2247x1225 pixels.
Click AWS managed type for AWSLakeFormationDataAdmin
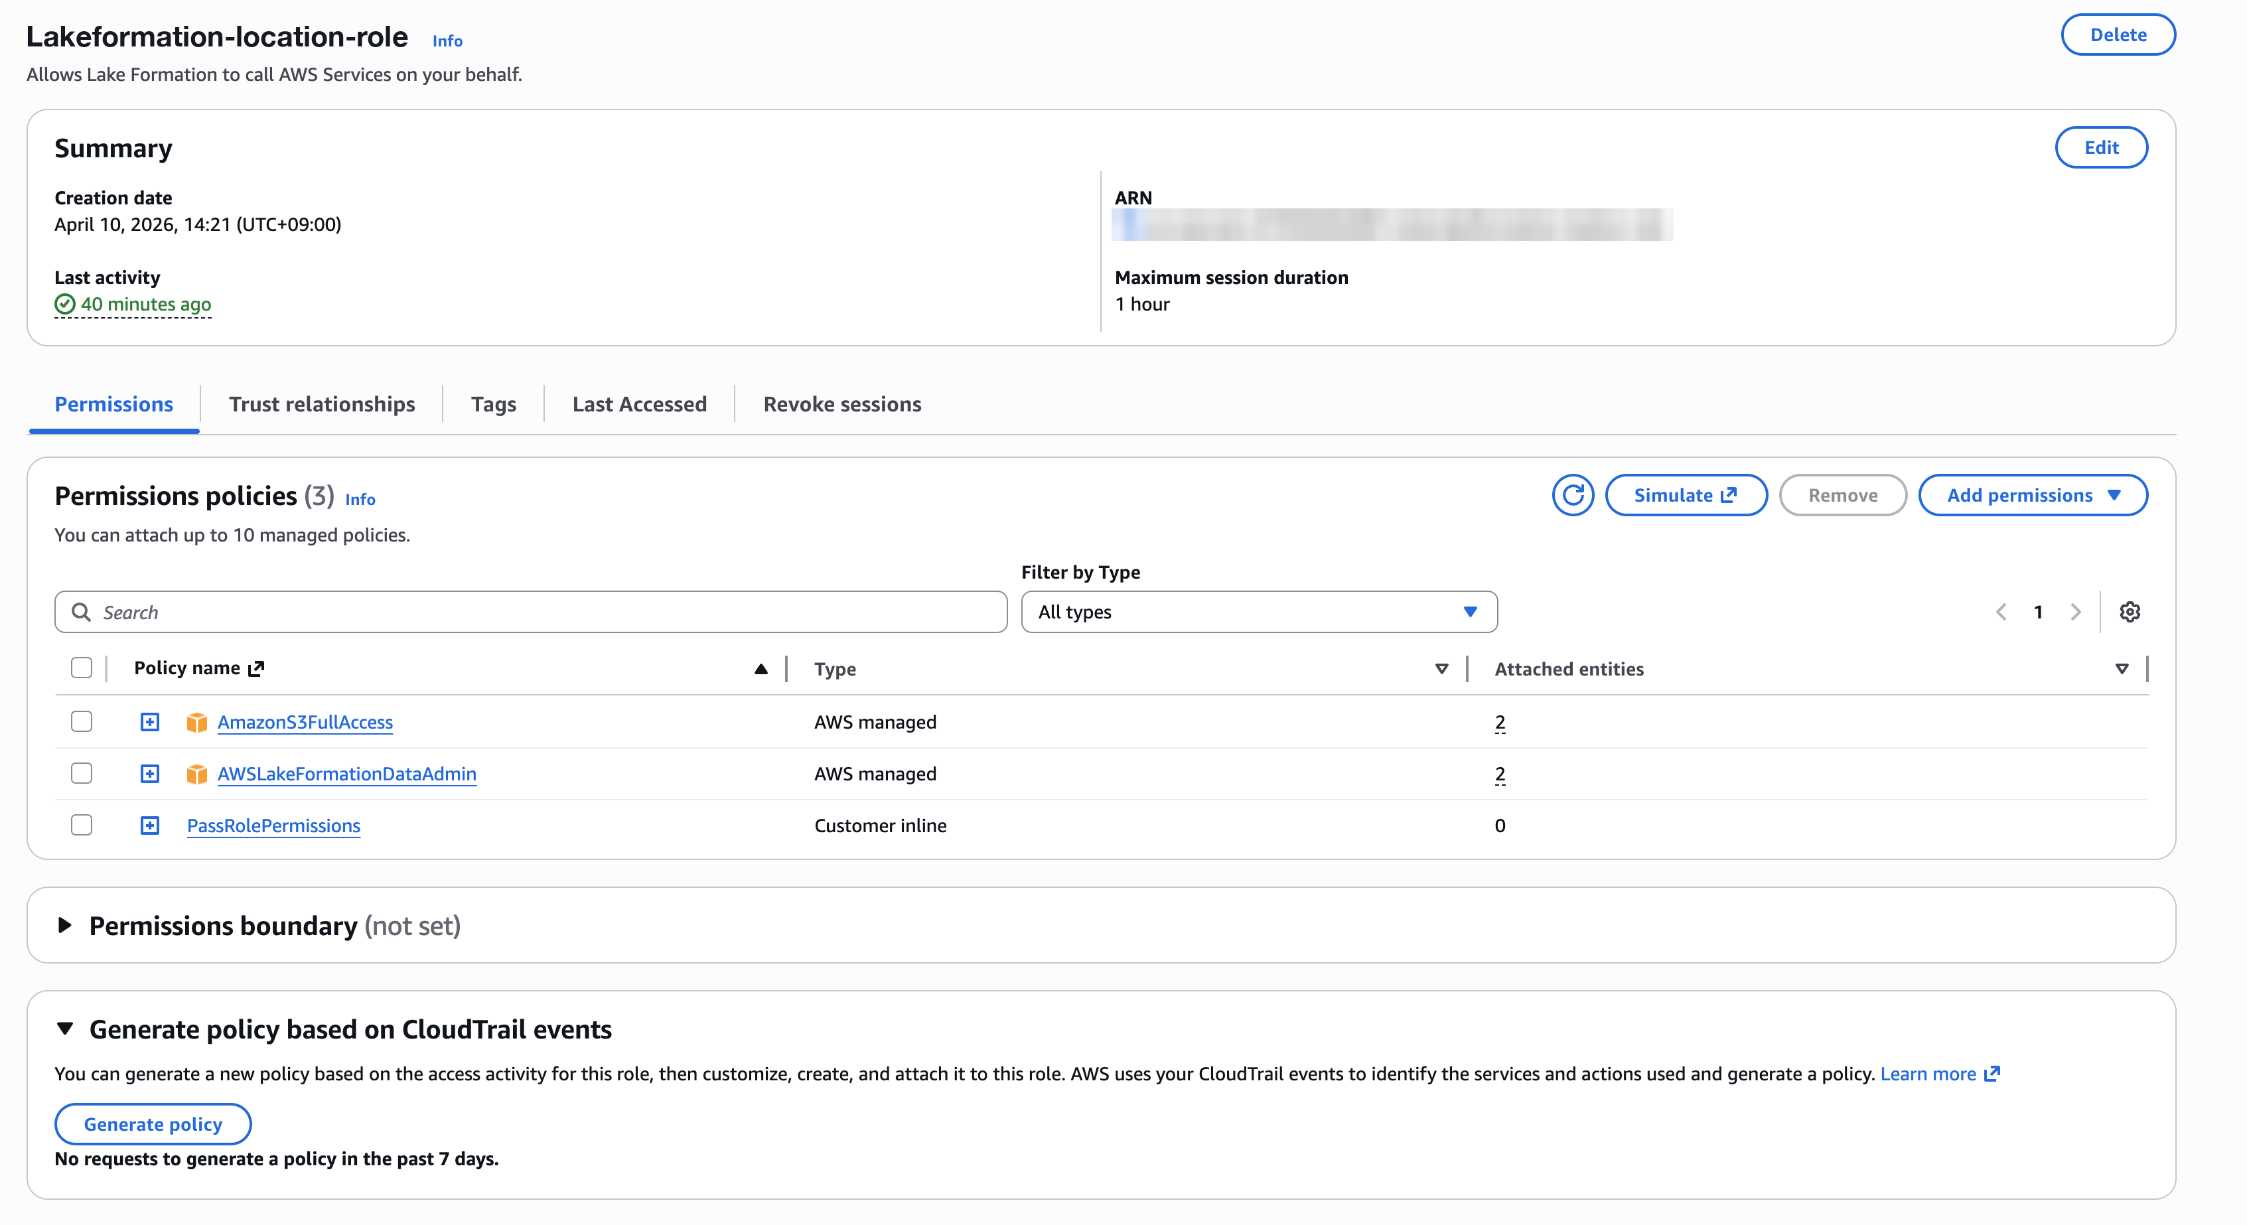click(x=875, y=774)
